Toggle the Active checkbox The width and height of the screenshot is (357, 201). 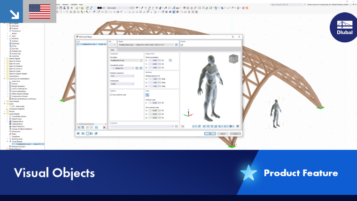click(182, 45)
